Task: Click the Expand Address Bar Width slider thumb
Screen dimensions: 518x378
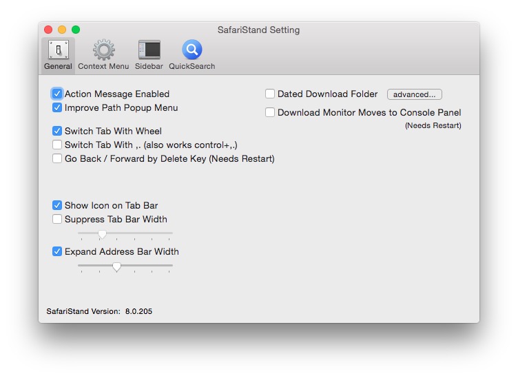Action: pos(116,266)
